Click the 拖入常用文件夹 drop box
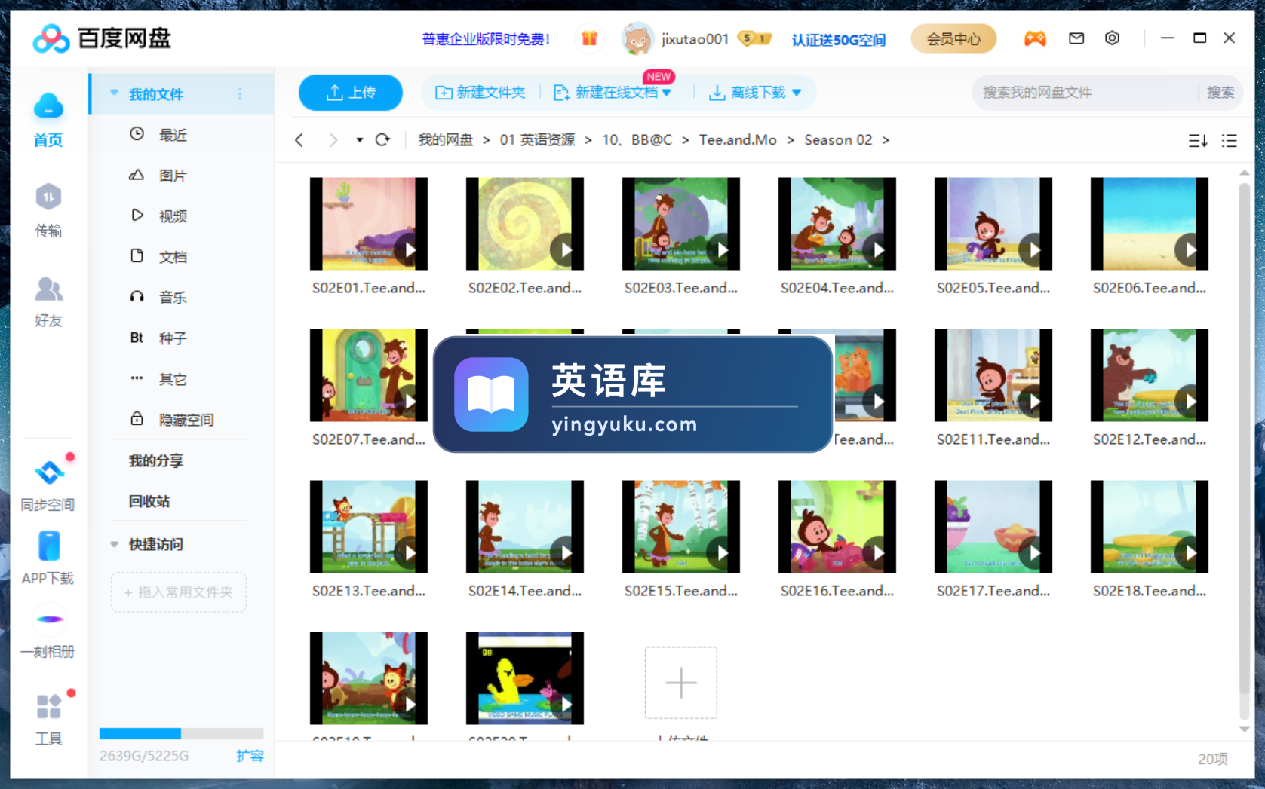This screenshot has height=789, width=1265. [x=179, y=592]
